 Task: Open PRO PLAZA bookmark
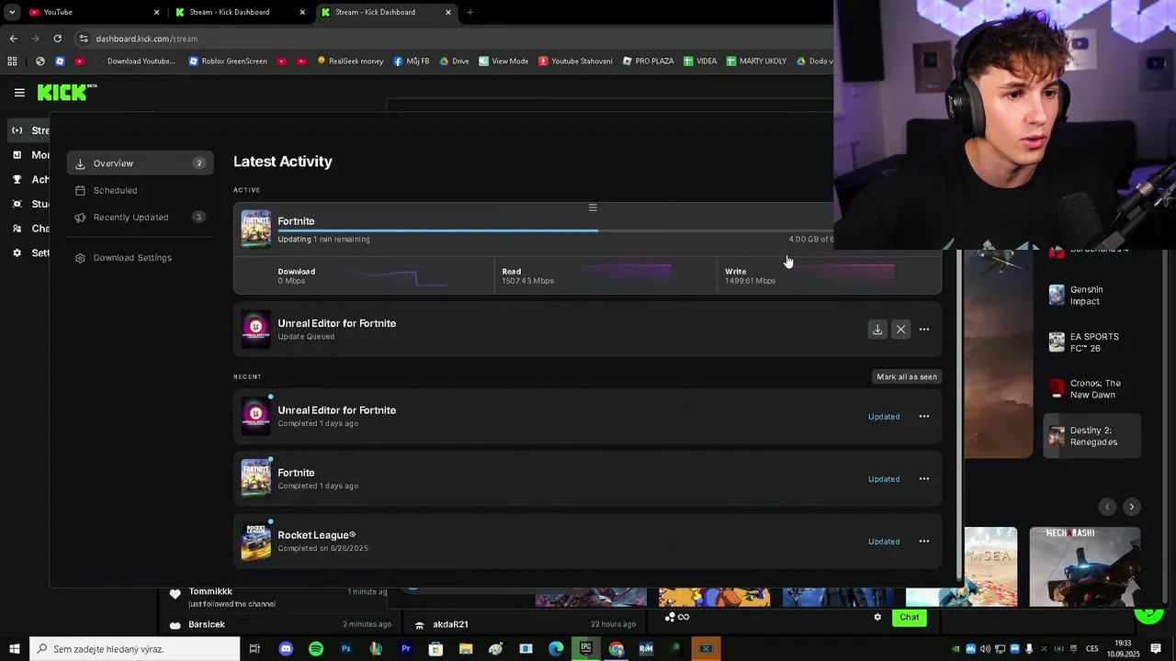coord(648,62)
